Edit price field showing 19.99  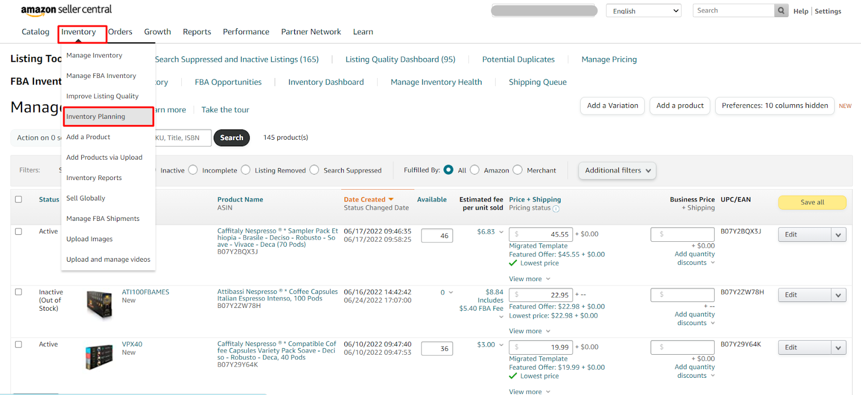click(541, 347)
